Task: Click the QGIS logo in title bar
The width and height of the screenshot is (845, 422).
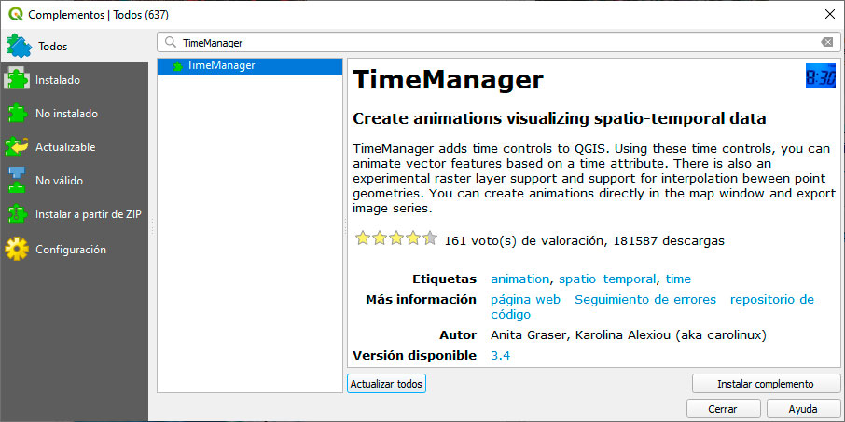Action: click(16, 15)
